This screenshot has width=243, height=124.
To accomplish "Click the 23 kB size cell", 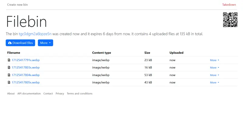I will click(148, 60).
